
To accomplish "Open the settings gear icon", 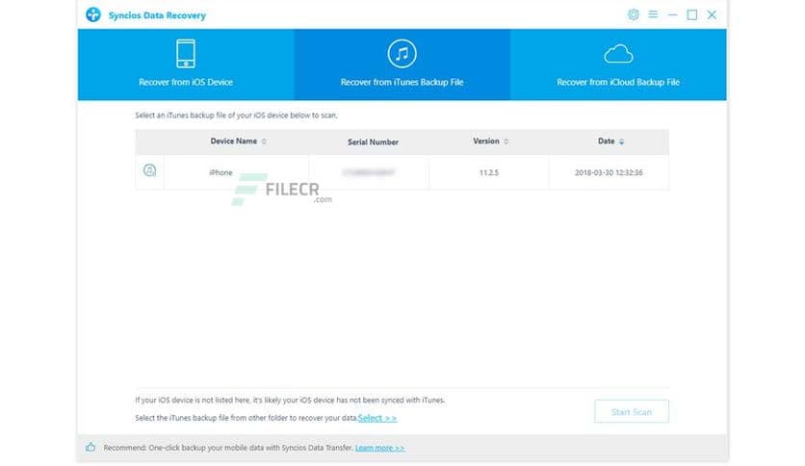I will (x=634, y=14).
